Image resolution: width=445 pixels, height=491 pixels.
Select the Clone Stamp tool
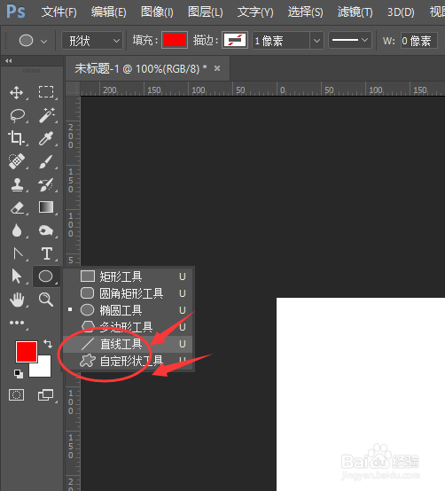click(x=17, y=184)
